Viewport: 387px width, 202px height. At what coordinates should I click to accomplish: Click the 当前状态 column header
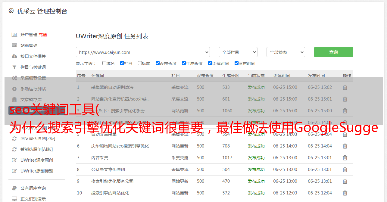click(256, 76)
